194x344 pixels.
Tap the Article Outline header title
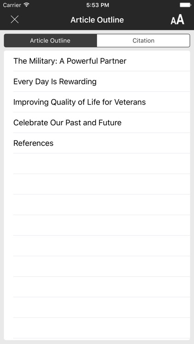(97, 20)
